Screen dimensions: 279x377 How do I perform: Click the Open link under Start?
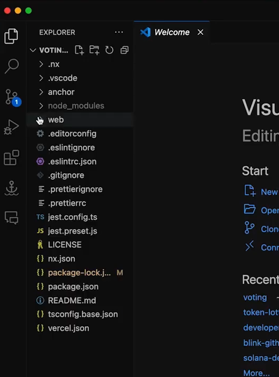(x=261, y=210)
